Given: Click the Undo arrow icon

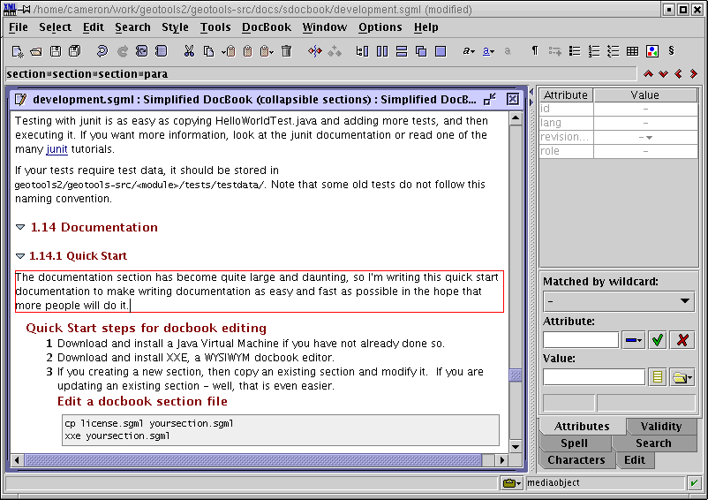Looking at the screenshot, I should [x=102, y=51].
